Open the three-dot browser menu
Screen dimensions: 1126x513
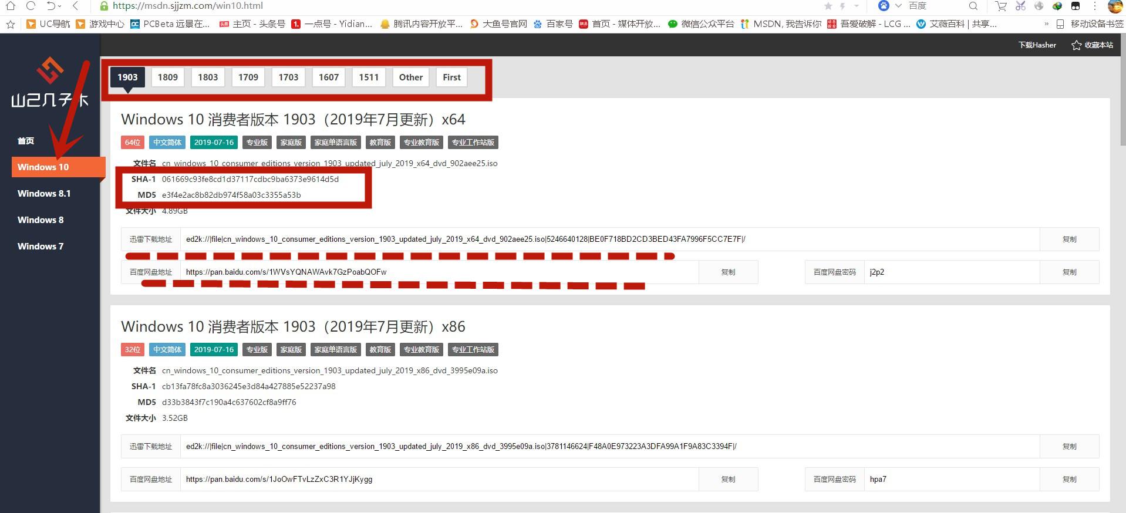pyautogui.click(x=1095, y=6)
